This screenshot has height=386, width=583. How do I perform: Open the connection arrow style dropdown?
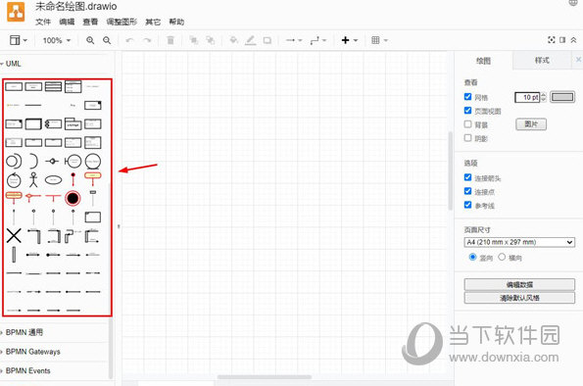pyautogui.click(x=294, y=40)
